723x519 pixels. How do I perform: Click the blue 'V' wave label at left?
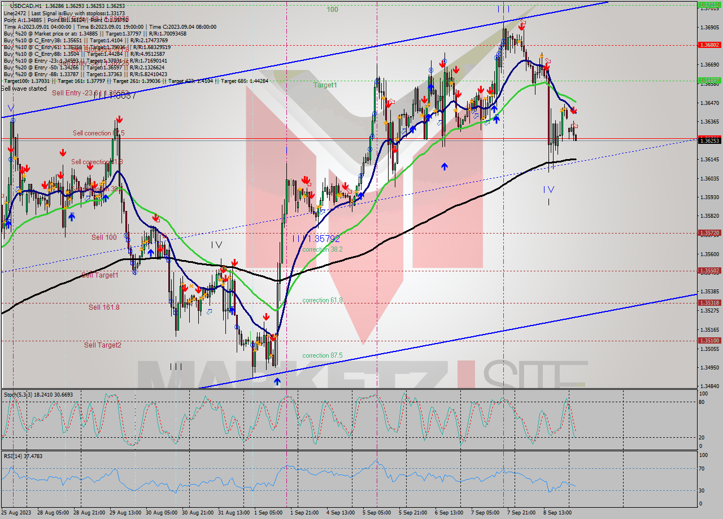pyautogui.click(x=11, y=108)
